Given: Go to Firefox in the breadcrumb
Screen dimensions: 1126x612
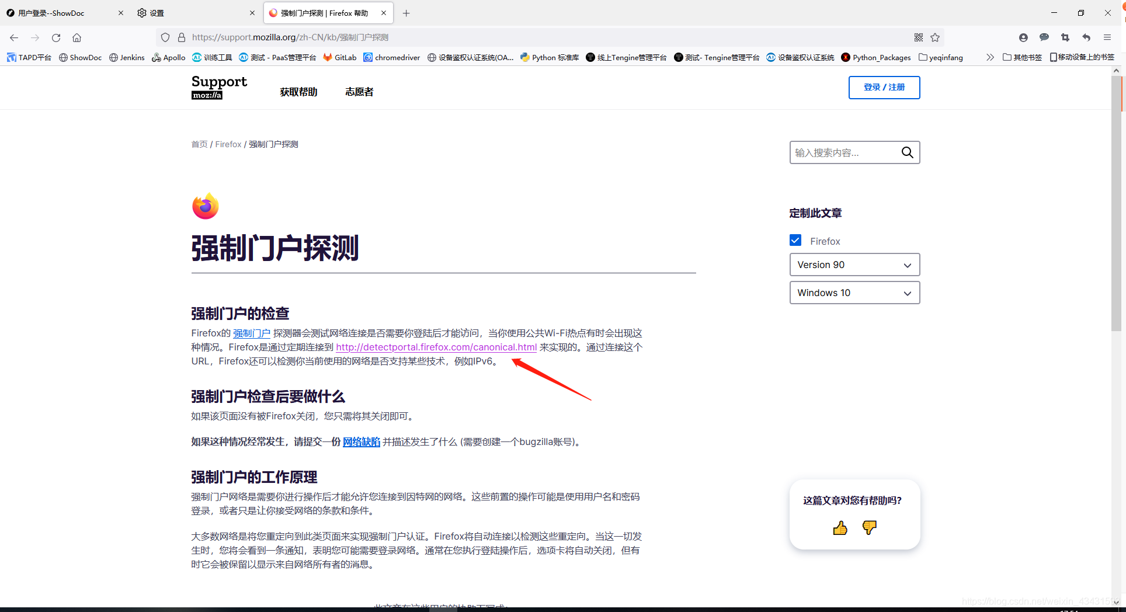Looking at the screenshot, I should coord(228,144).
